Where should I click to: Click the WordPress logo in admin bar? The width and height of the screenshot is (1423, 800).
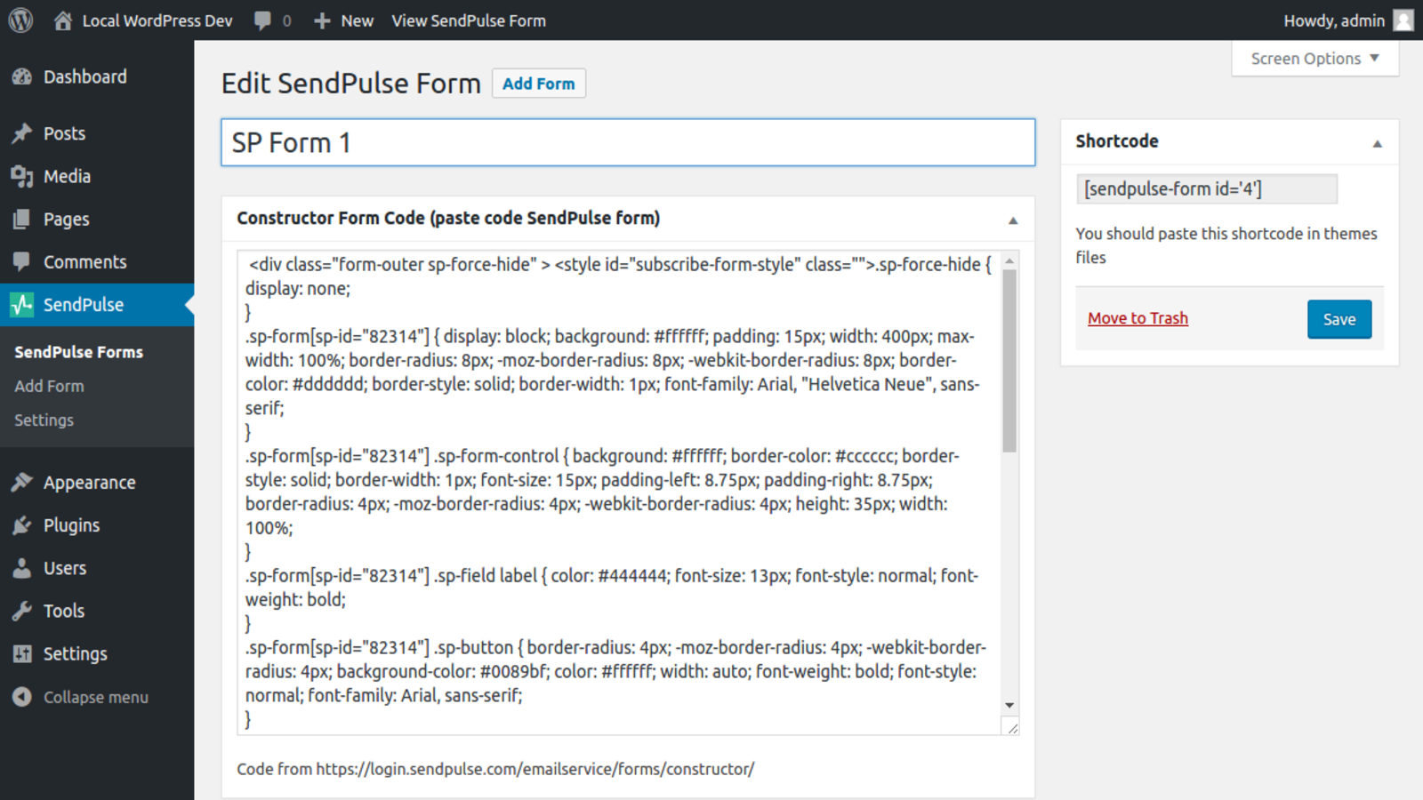click(x=19, y=20)
